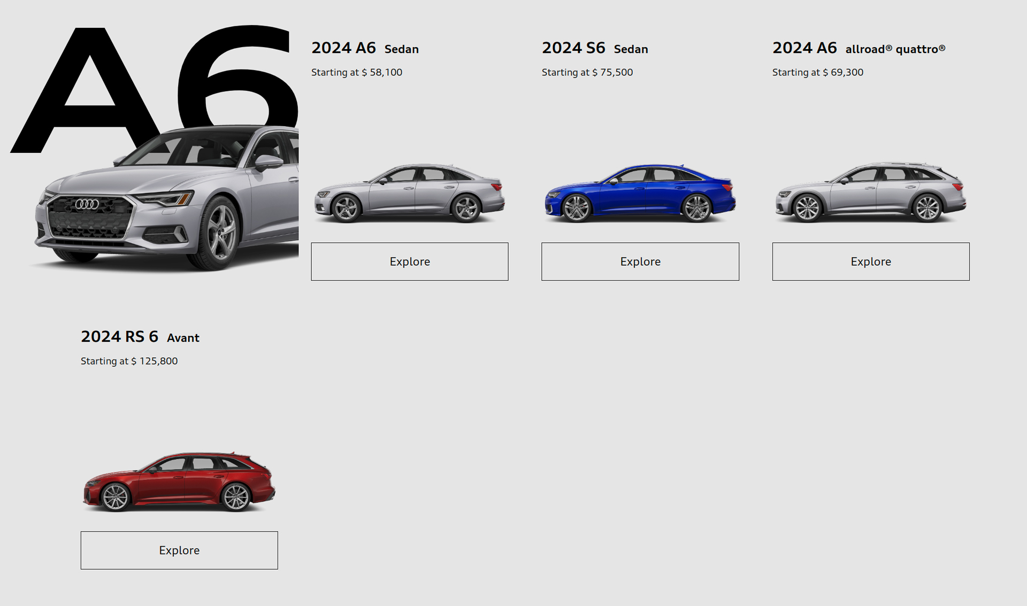The image size is (1027, 606).
Task: Click the 2024 A6 Sedan title
Action: pyautogui.click(x=365, y=48)
